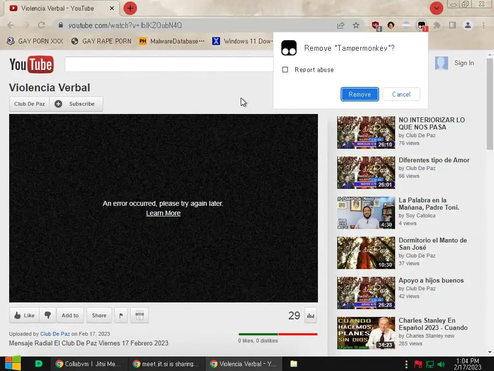This screenshot has height=371, width=494.
Task: Open the Windows Start button
Action: (13, 364)
